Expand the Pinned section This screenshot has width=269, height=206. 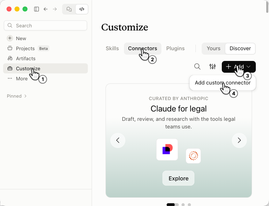tap(17, 96)
